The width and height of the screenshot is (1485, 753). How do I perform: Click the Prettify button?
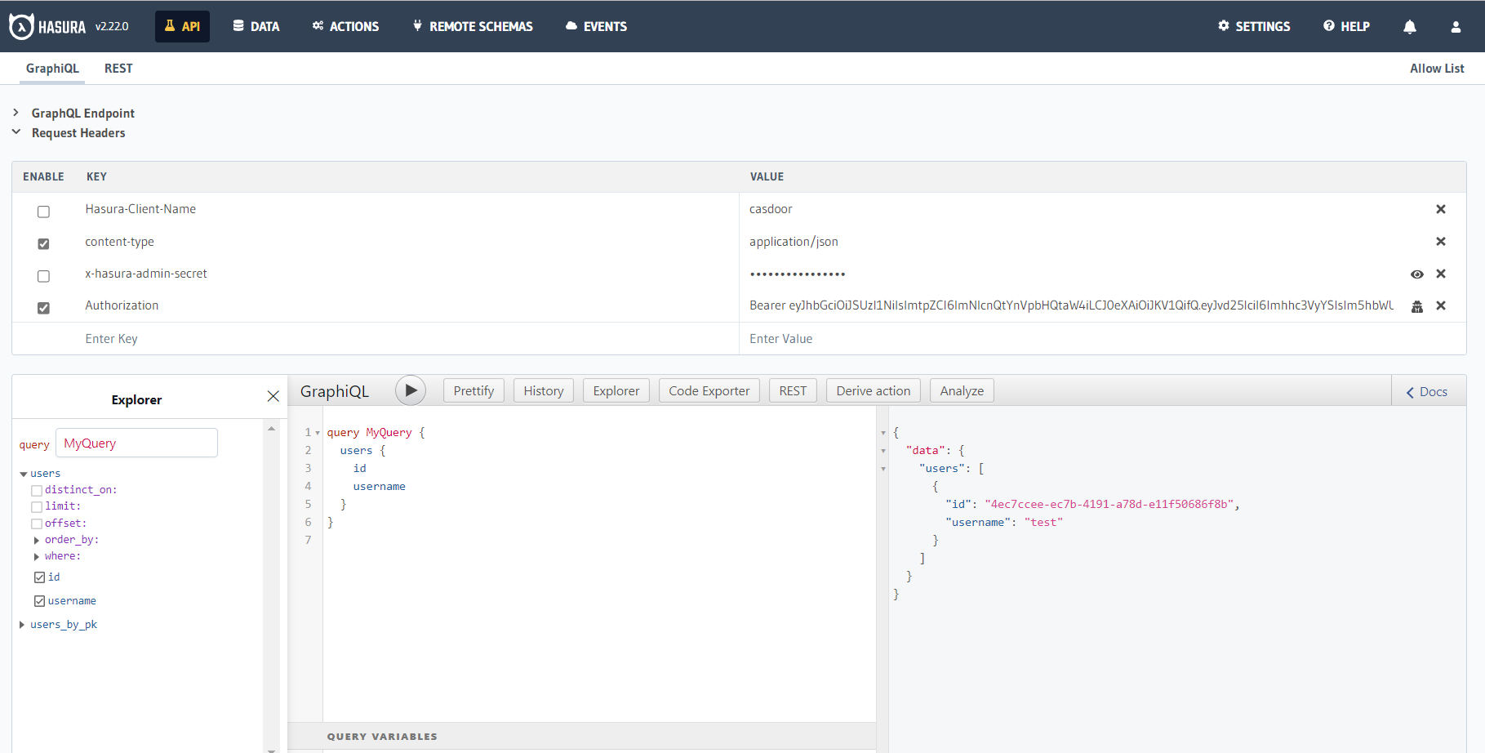pyautogui.click(x=474, y=390)
